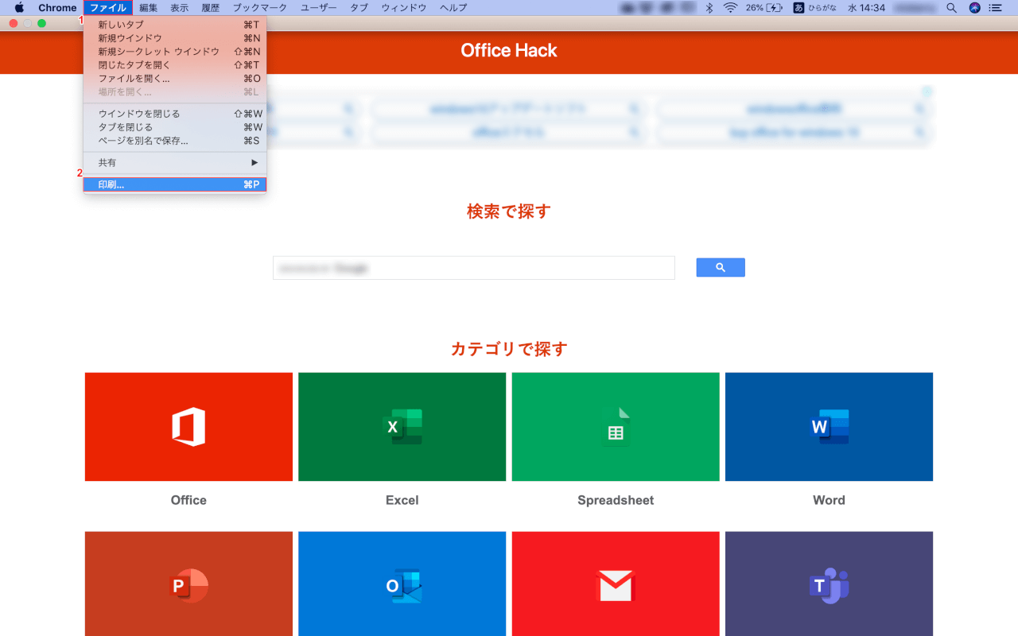
Task: Click the Excel label link
Action: pos(402,500)
